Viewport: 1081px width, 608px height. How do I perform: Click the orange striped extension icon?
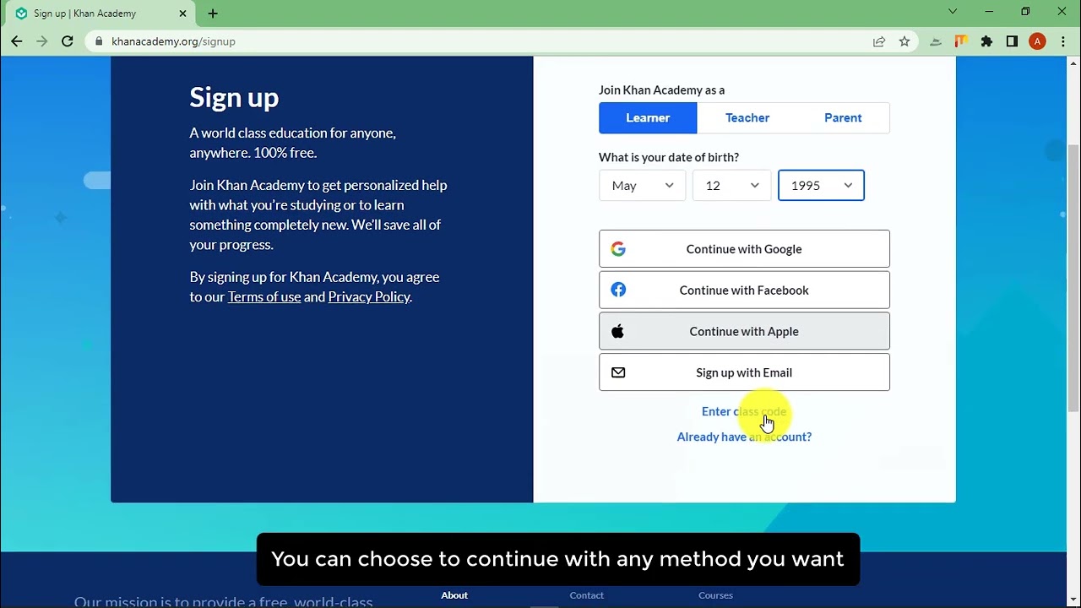(961, 41)
